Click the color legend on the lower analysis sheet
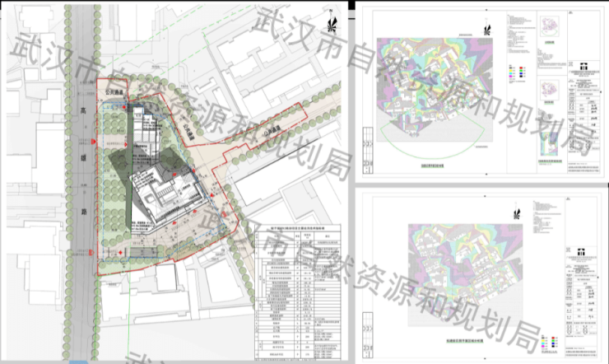The width and height of the screenshot is (609, 364). tap(550, 342)
